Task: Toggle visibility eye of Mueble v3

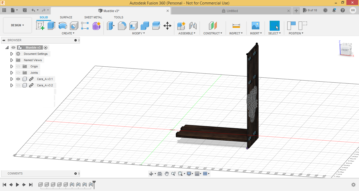Action: [13, 47]
